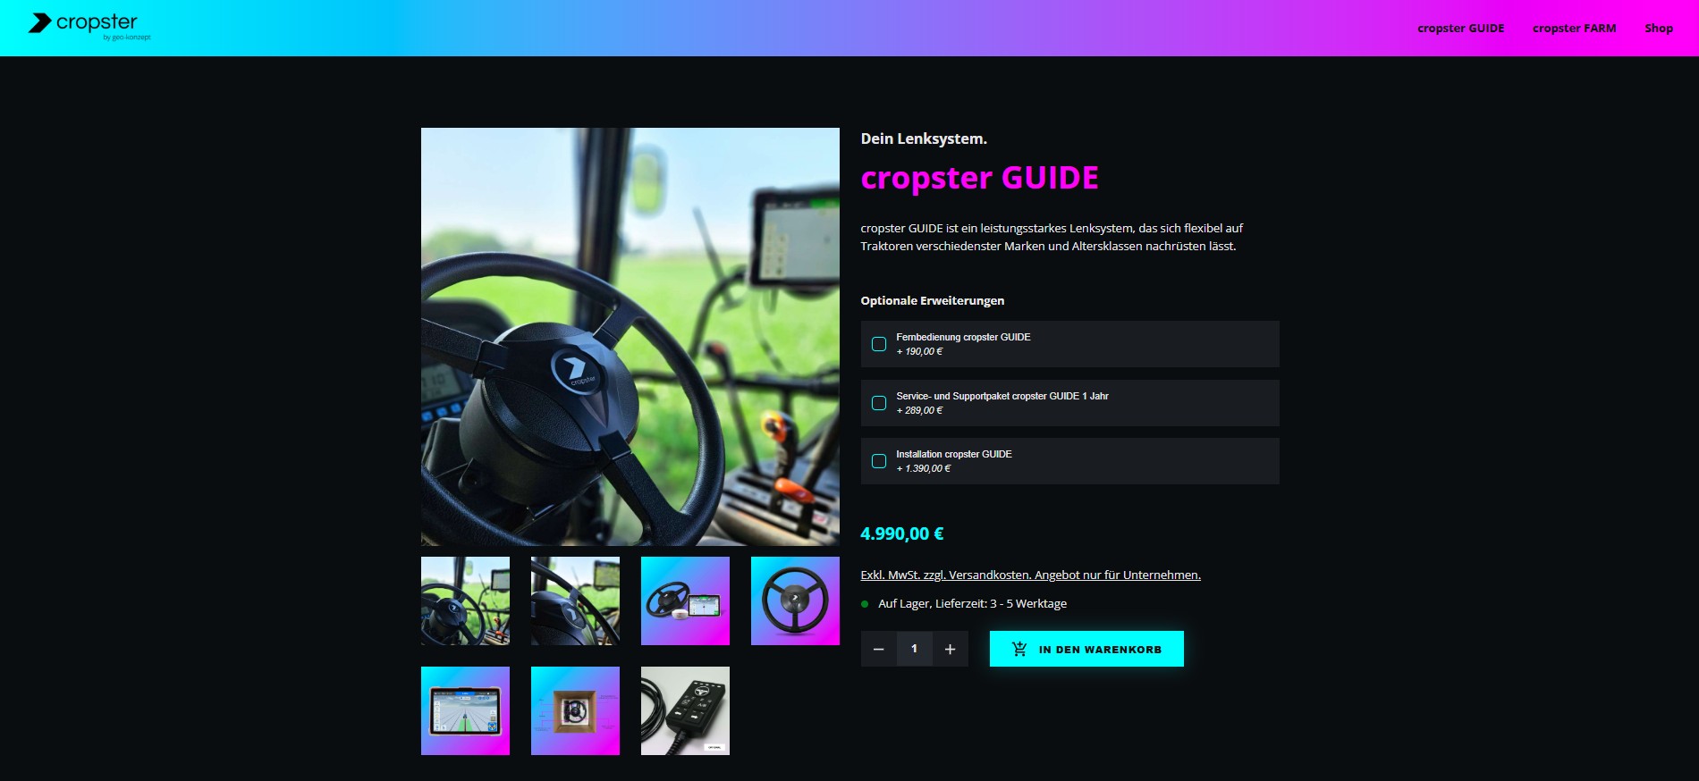Select the Installation cropster GUIDE checkbox

point(879,461)
